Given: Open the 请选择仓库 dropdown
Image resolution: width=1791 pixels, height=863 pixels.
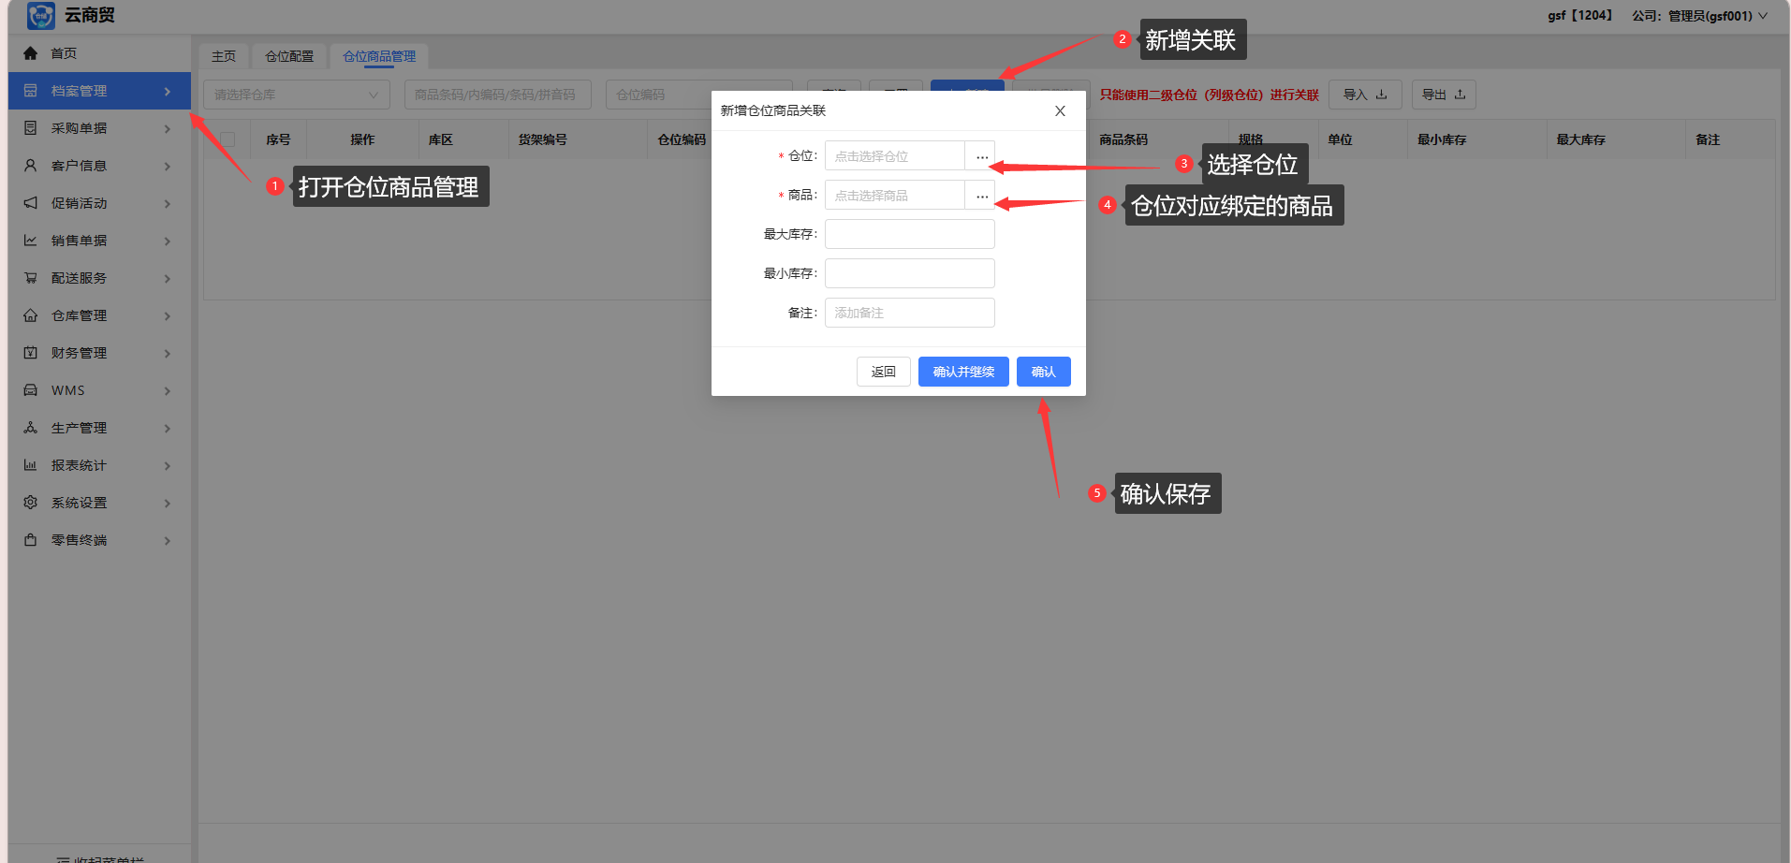Looking at the screenshot, I should point(296,95).
